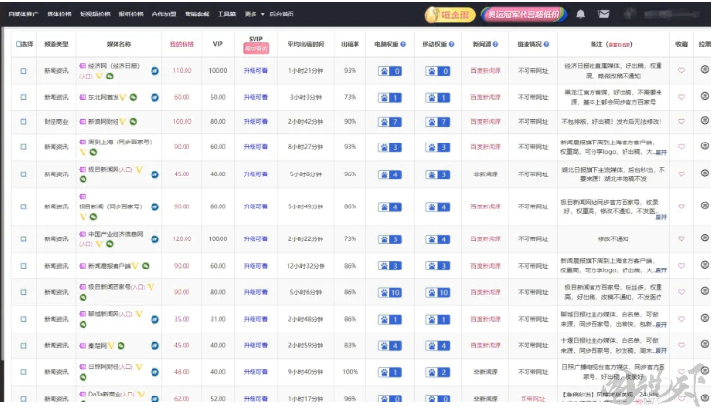Click the help icon beside 链接情况 header
The image size is (711, 412).
coord(547,44)
